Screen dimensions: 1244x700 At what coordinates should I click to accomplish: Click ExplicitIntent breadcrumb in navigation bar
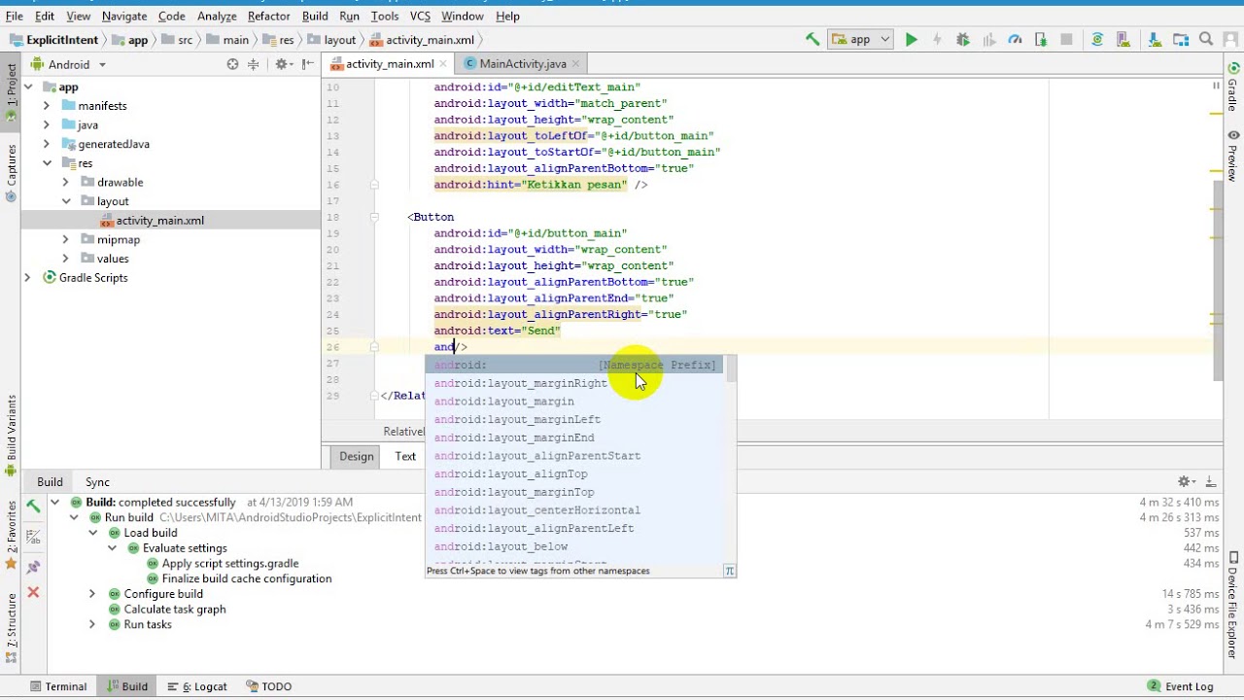(x=54, y=40)
